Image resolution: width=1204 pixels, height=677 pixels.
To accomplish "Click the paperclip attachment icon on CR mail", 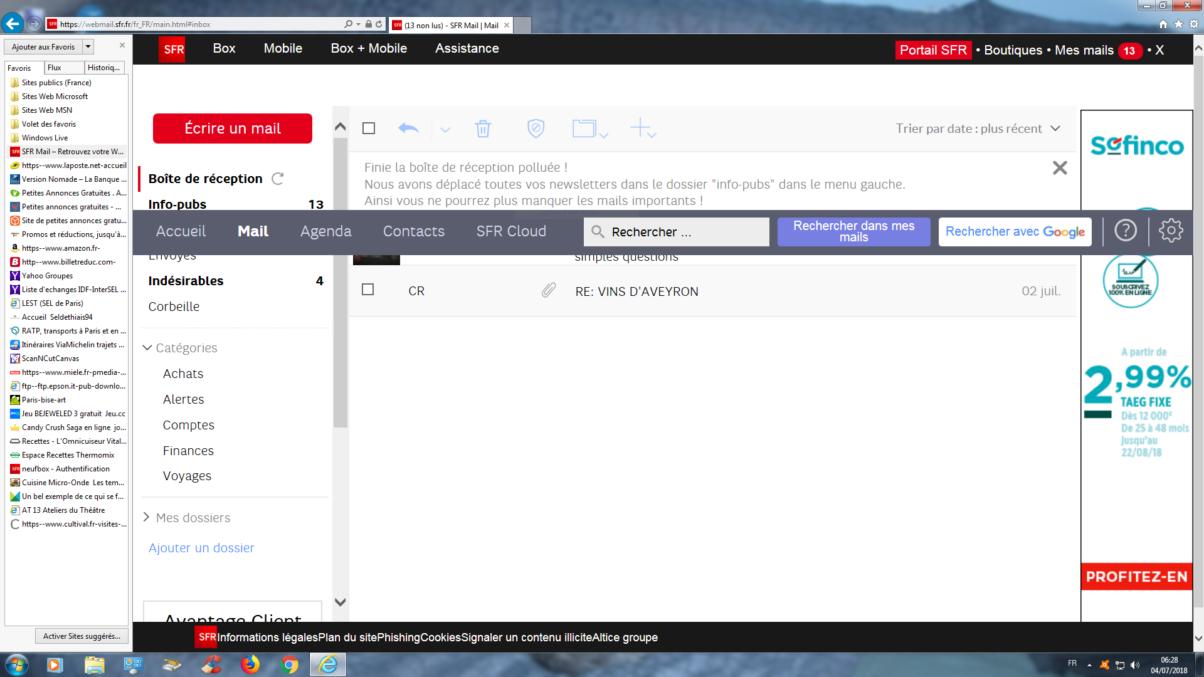I will coord(549,290).
